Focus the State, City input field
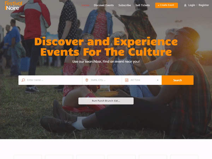 102,80
